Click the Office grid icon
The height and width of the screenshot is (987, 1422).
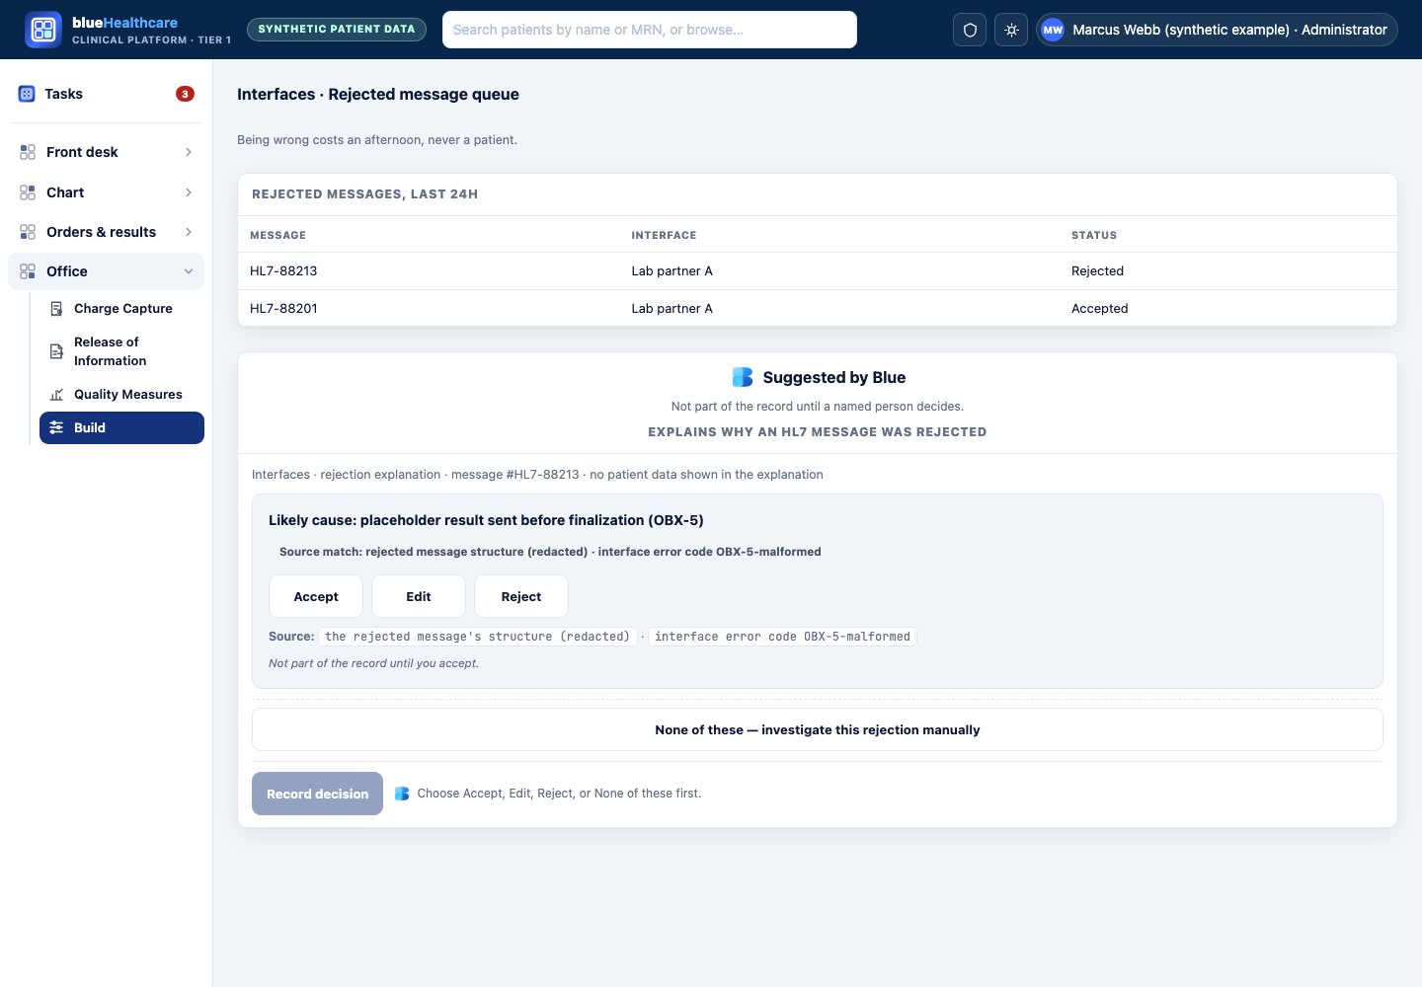(28, 271)
